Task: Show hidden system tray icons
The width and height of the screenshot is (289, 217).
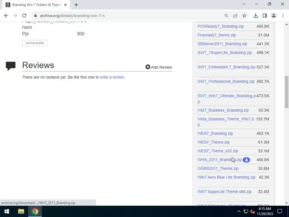Action: [239, 211]
